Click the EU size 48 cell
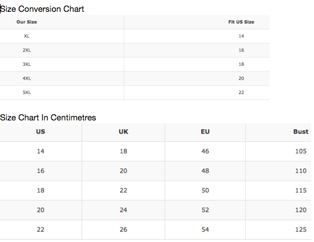 pyautogui.click(x=205, y=171)
